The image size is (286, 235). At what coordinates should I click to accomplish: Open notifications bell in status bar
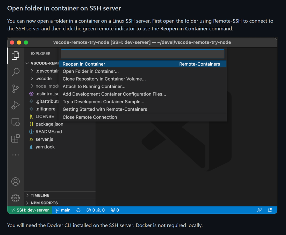[x=270, y=210]
